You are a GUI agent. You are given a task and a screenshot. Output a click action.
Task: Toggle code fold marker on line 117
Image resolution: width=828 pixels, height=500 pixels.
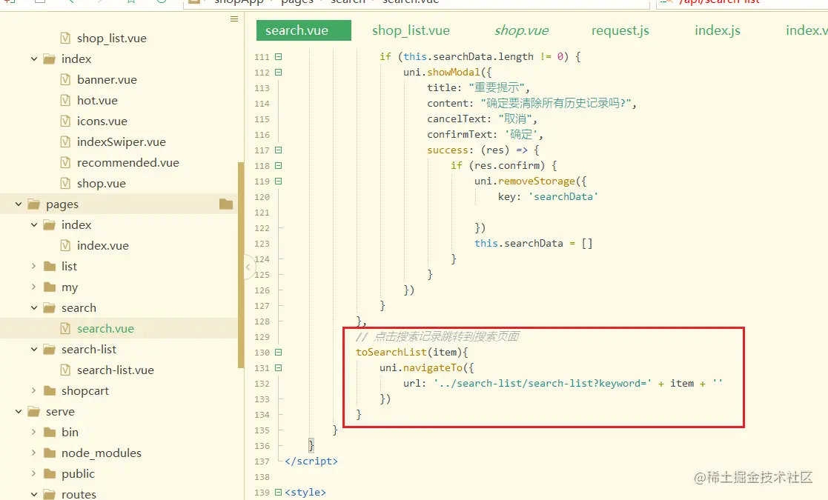(278, 150)
